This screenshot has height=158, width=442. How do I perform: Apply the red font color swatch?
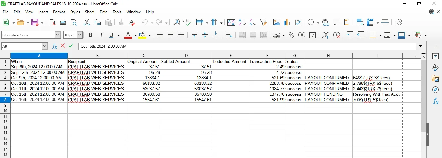128,35
